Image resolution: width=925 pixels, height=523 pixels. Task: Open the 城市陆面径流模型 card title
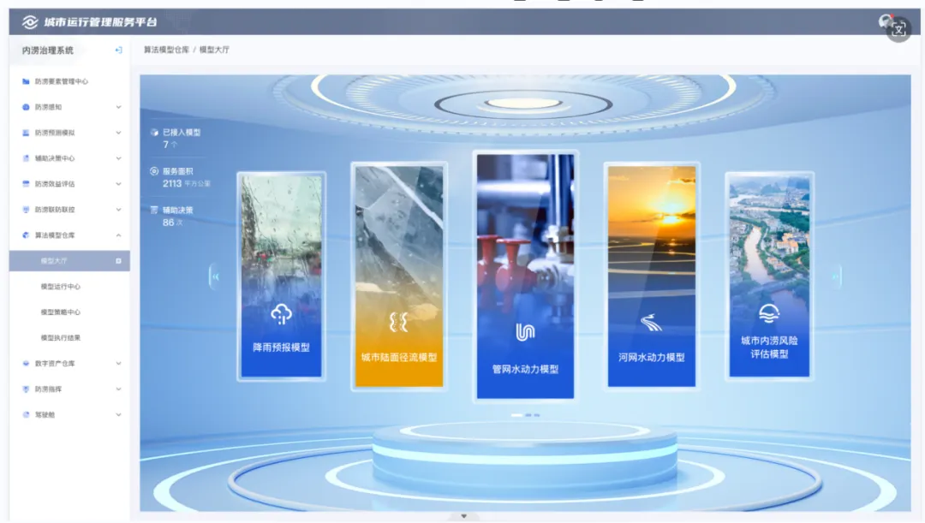click(x=399, y=357)
